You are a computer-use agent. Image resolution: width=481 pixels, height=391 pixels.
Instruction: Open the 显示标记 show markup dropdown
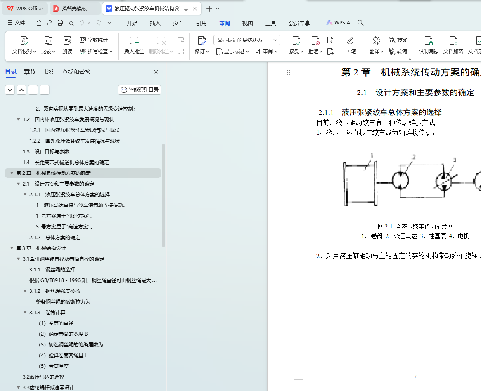232,52
